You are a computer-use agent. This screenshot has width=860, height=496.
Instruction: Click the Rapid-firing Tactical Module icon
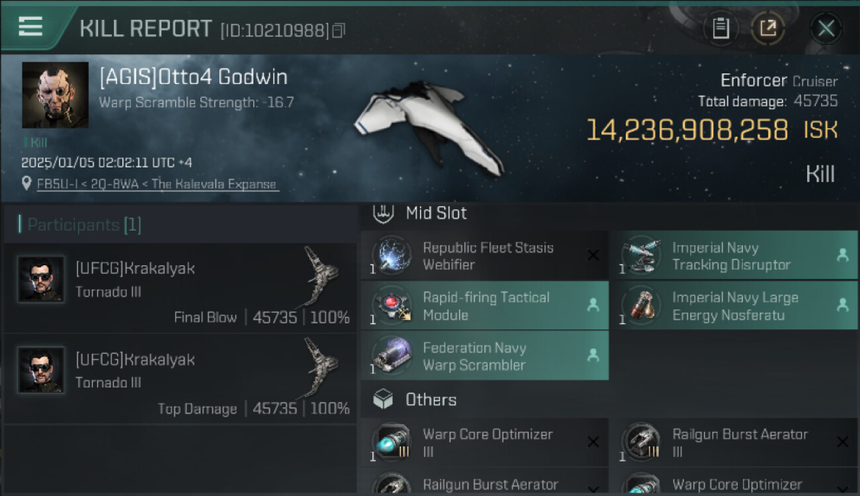pos(392,306)
